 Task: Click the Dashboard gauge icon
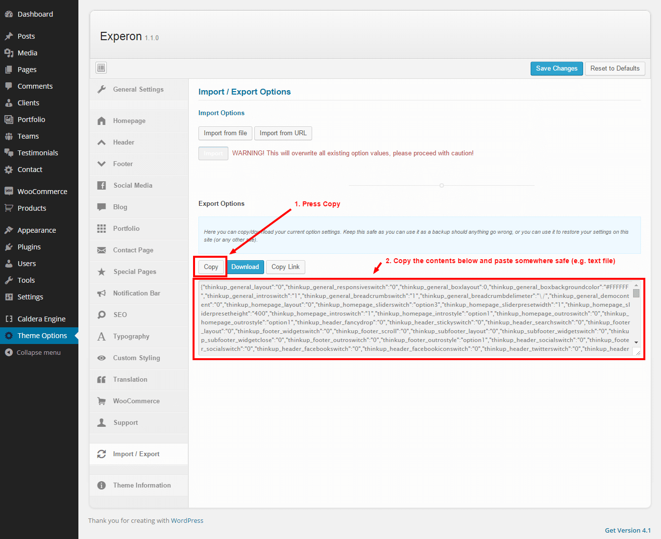pyautogui.click(x=9, y=14)
